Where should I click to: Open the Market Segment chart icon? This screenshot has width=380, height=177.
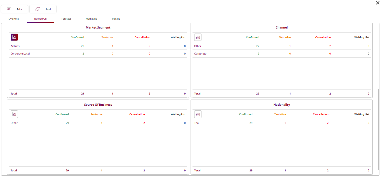pos(14,37)
